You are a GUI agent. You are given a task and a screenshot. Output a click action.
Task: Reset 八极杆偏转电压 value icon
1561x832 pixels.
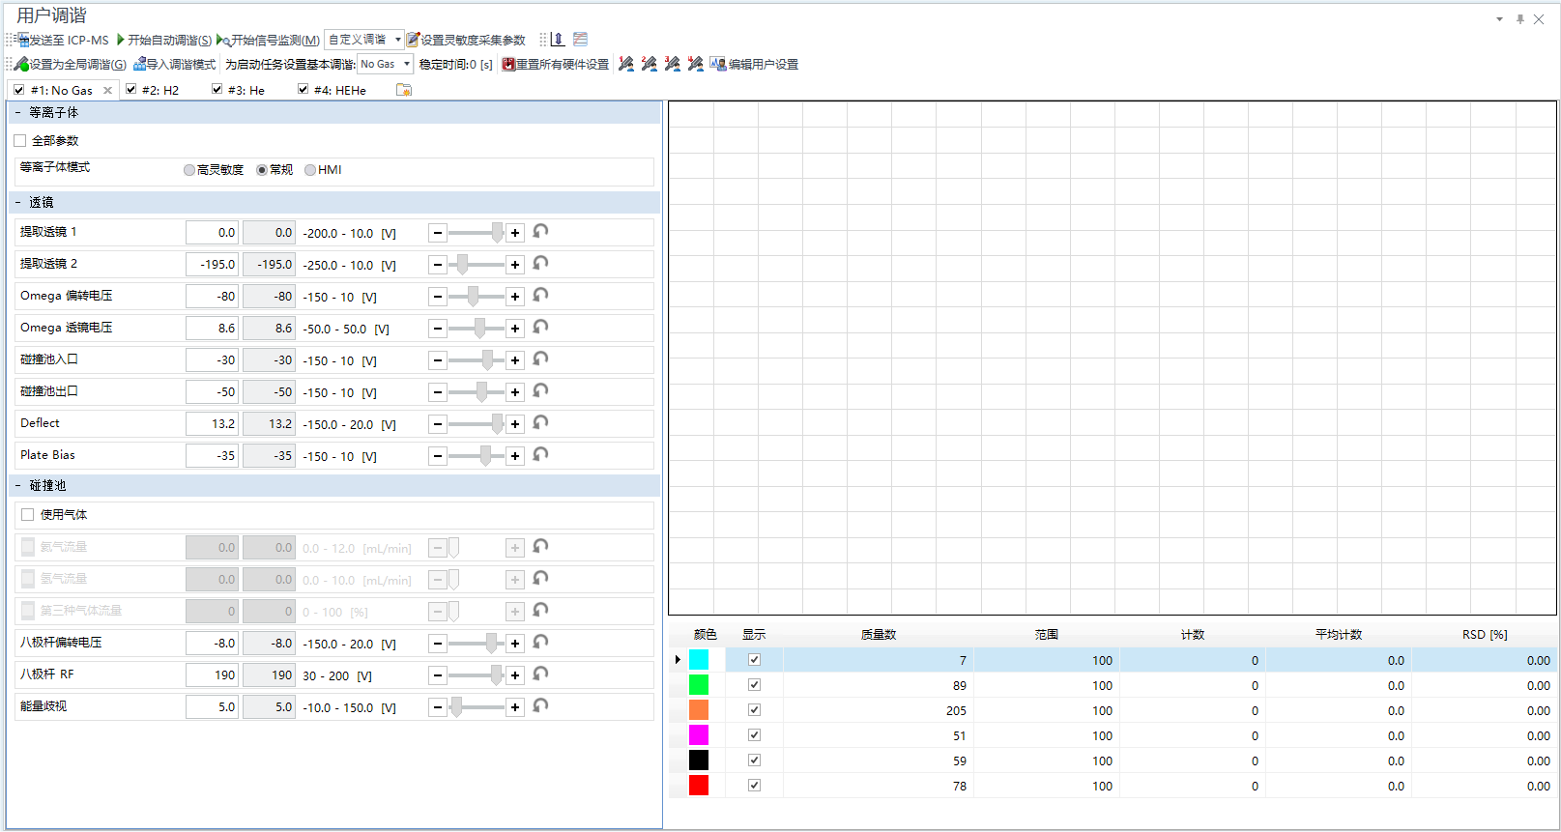pyautogui.click(x=540, y=643)
